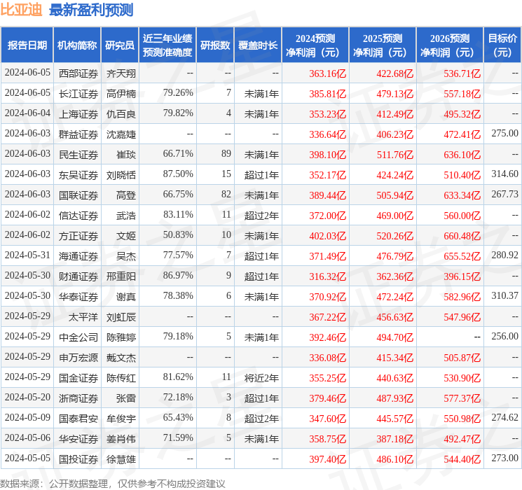Click target price 314.60
Viewport: 522px width, 490px height.
coord(504,174)
